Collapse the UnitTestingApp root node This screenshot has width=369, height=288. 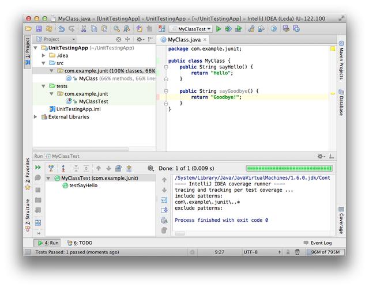[36, 48]
